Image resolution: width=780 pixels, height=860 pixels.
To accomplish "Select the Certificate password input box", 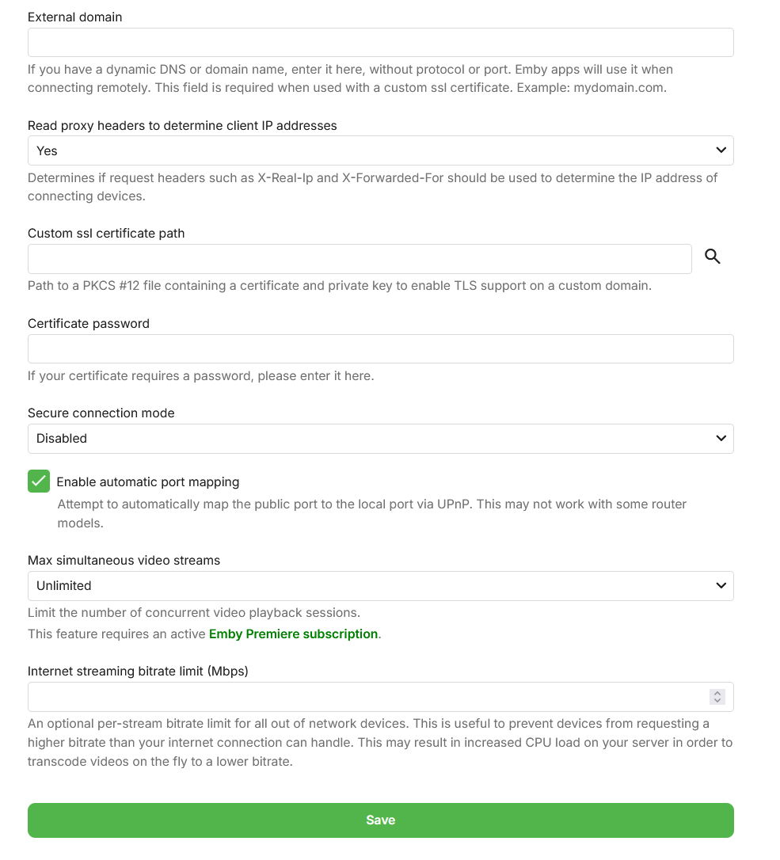I will click(x=380, y=349).
